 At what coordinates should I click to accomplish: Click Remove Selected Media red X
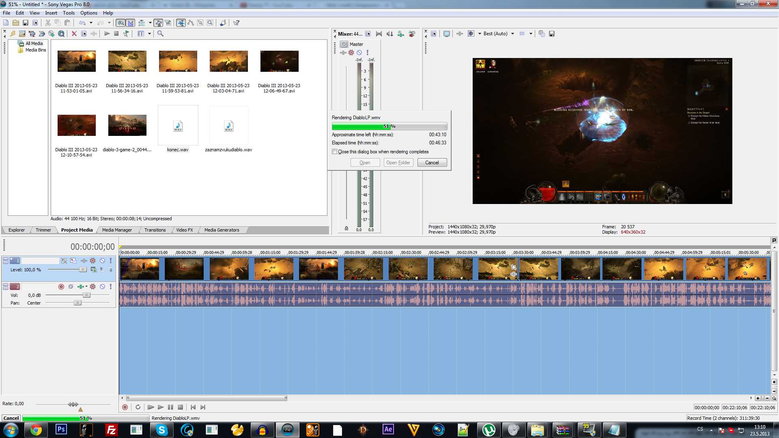pyautogui.click(x=74, y=34)
